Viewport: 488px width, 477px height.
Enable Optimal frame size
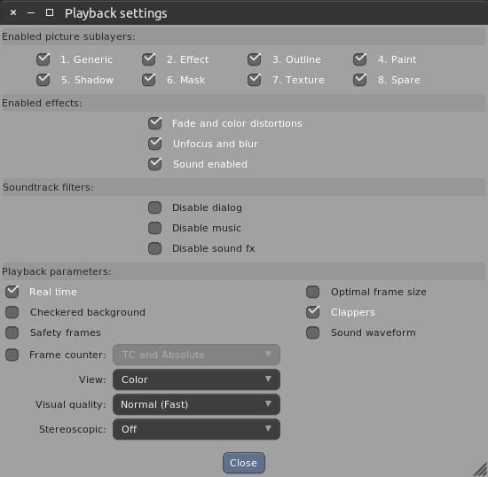pyautogui.click(x=312, y=292)
